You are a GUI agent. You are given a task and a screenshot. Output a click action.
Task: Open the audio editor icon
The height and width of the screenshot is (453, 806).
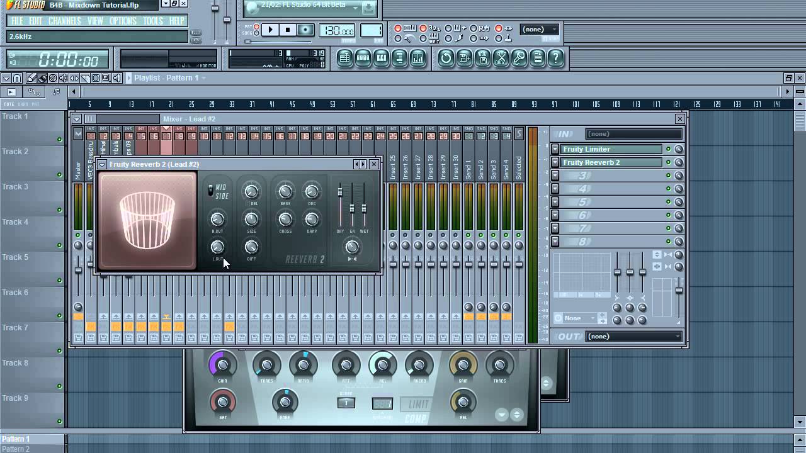(x=501, y=59)
